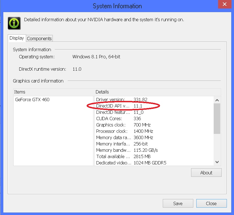Click the DirectX runtime version value 11.0
Viewport: 234px width, 215px height.
point(77,69)
